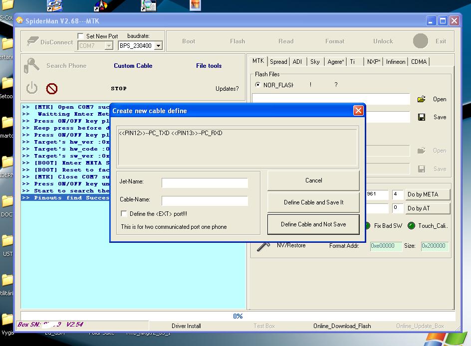Click Online_Download_Flash in status bar

[x=342, y=326]
